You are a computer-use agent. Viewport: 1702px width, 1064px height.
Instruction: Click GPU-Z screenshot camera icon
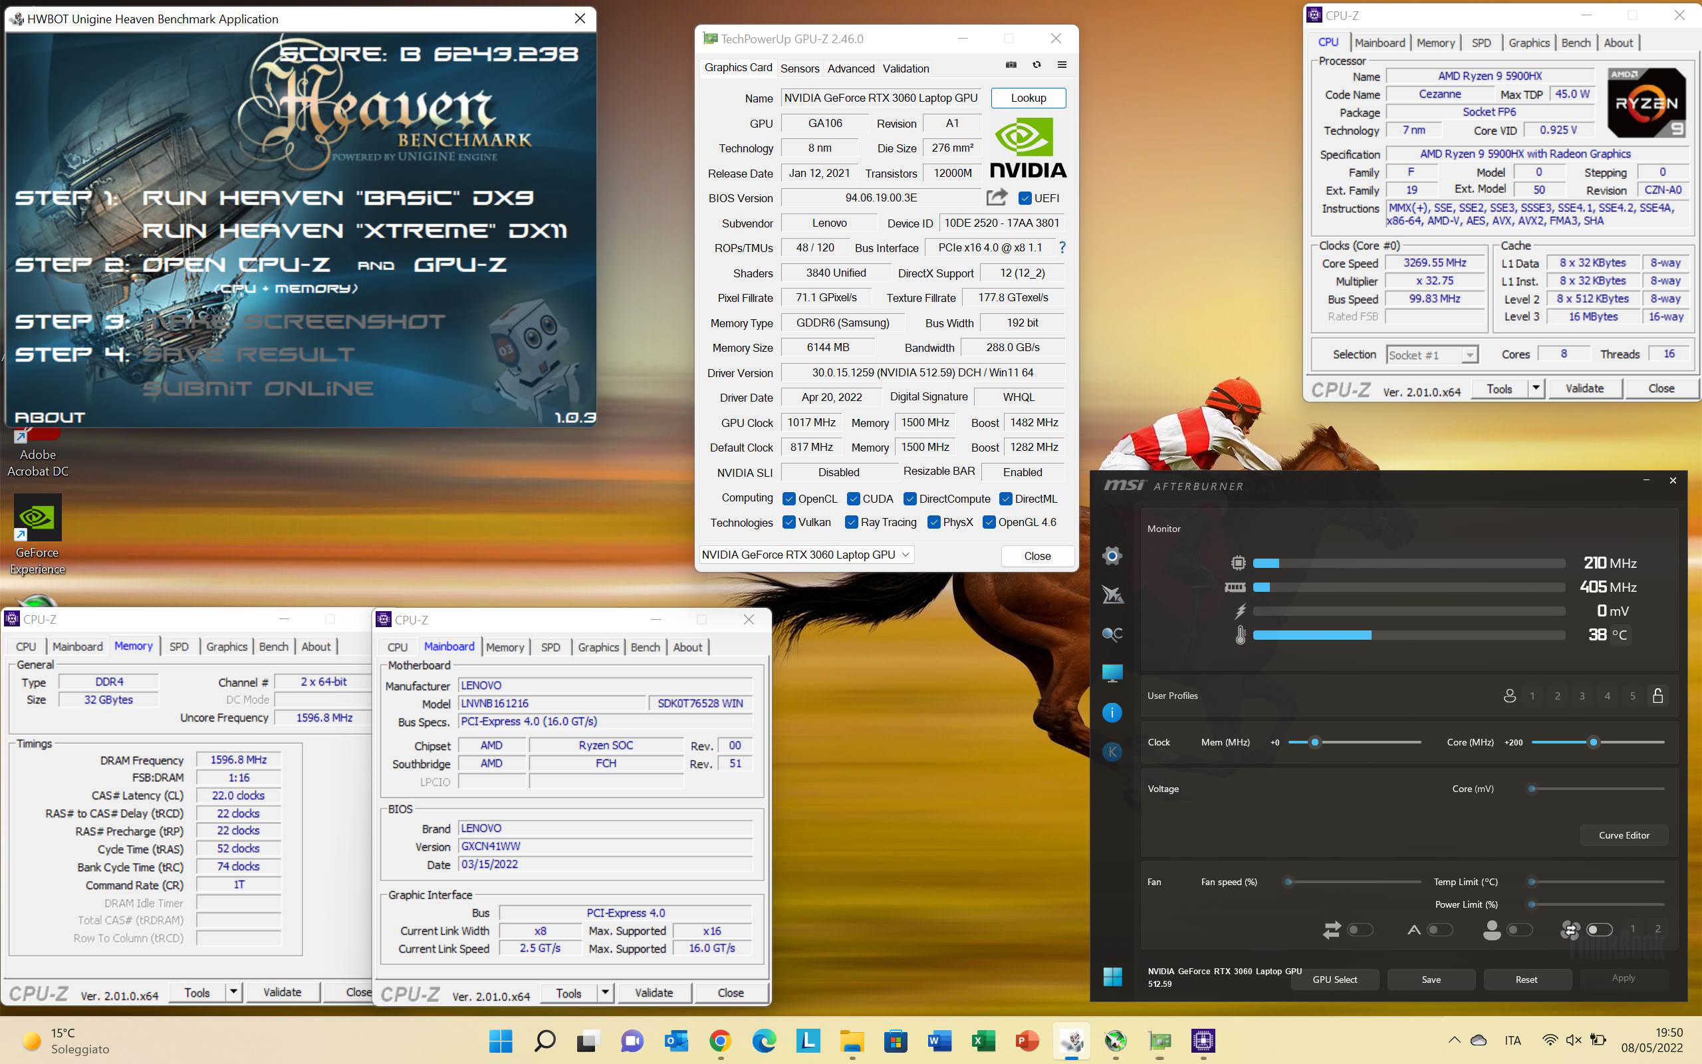[1011, 65]
